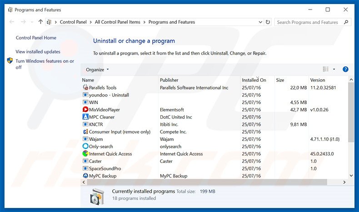359x212 pixels.
Task: Open the Organize dropdown menu
Action: pyautogui.click(x=97, y=70)
